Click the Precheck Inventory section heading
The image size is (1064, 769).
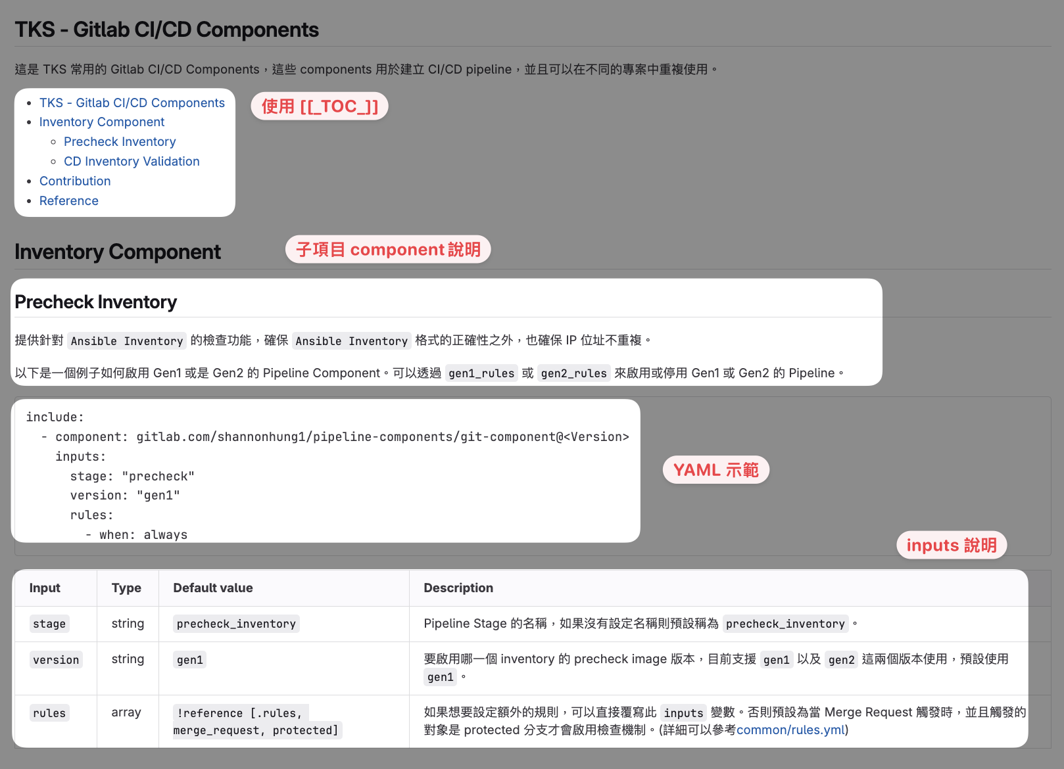click(95, 302)
